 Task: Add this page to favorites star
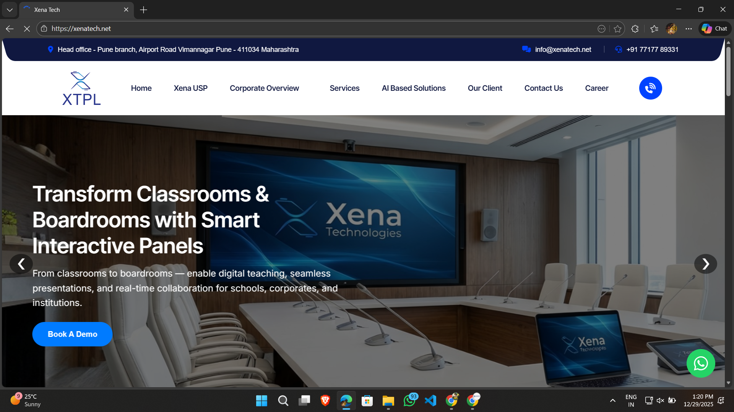pyautogui.click(x=617, y=29)
